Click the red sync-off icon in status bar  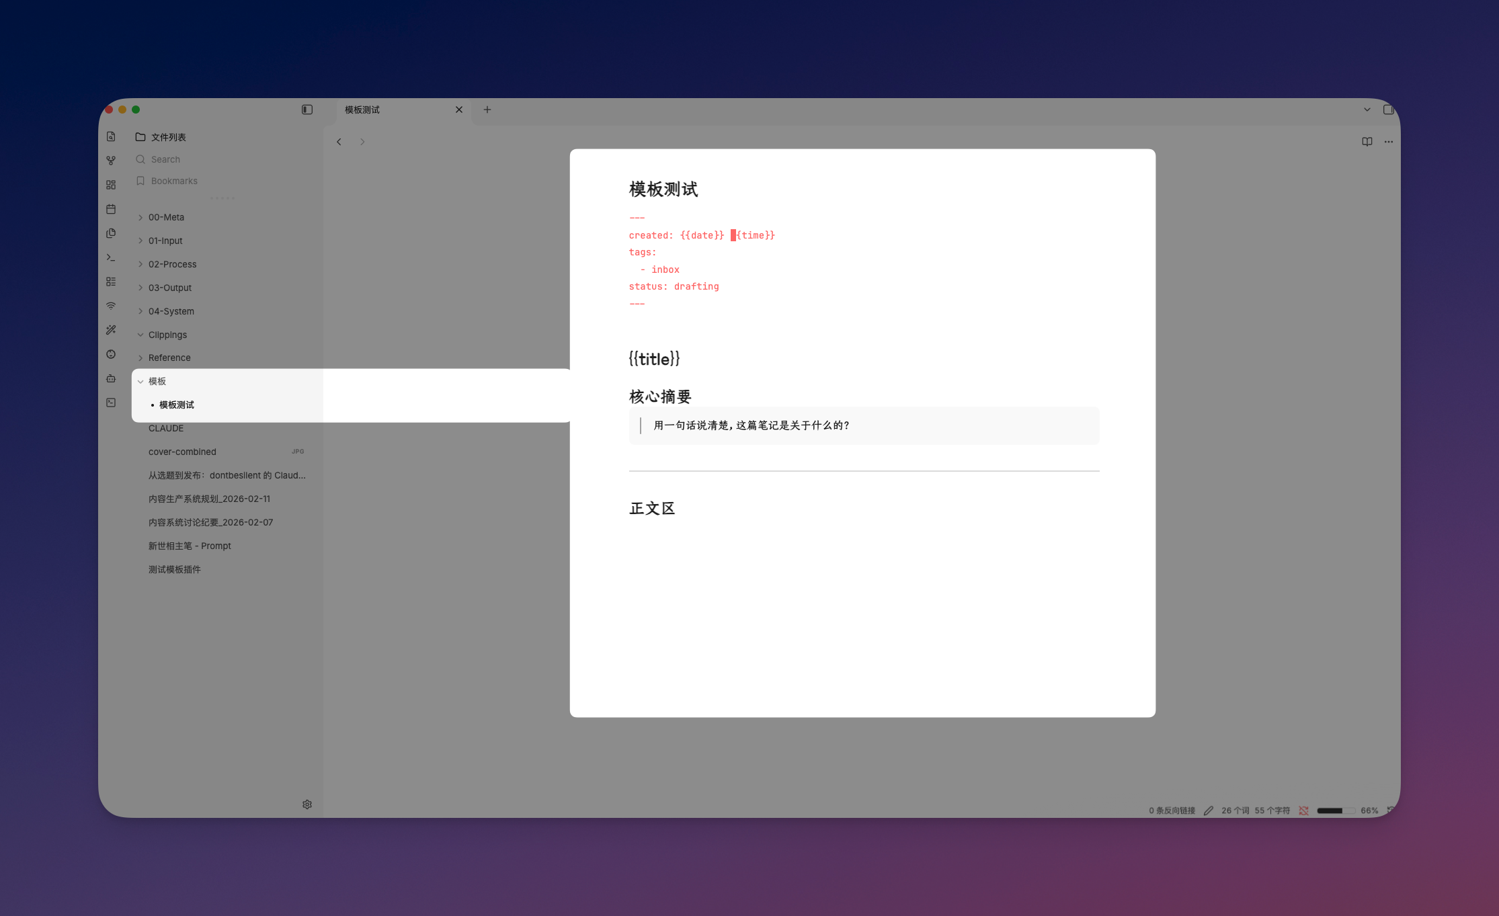(1304, 810)
